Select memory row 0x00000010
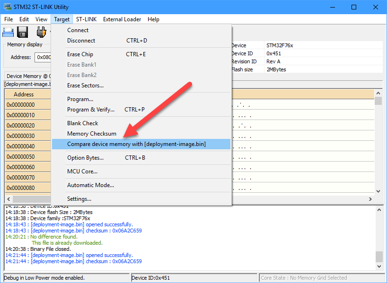 tap(28, 115)
